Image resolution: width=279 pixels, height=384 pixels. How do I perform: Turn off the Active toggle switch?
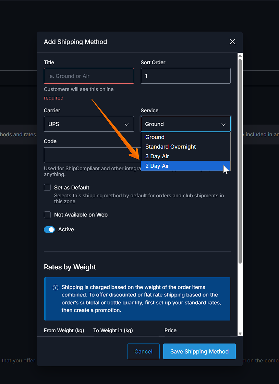pyautogui.click(x=49, y=230)
